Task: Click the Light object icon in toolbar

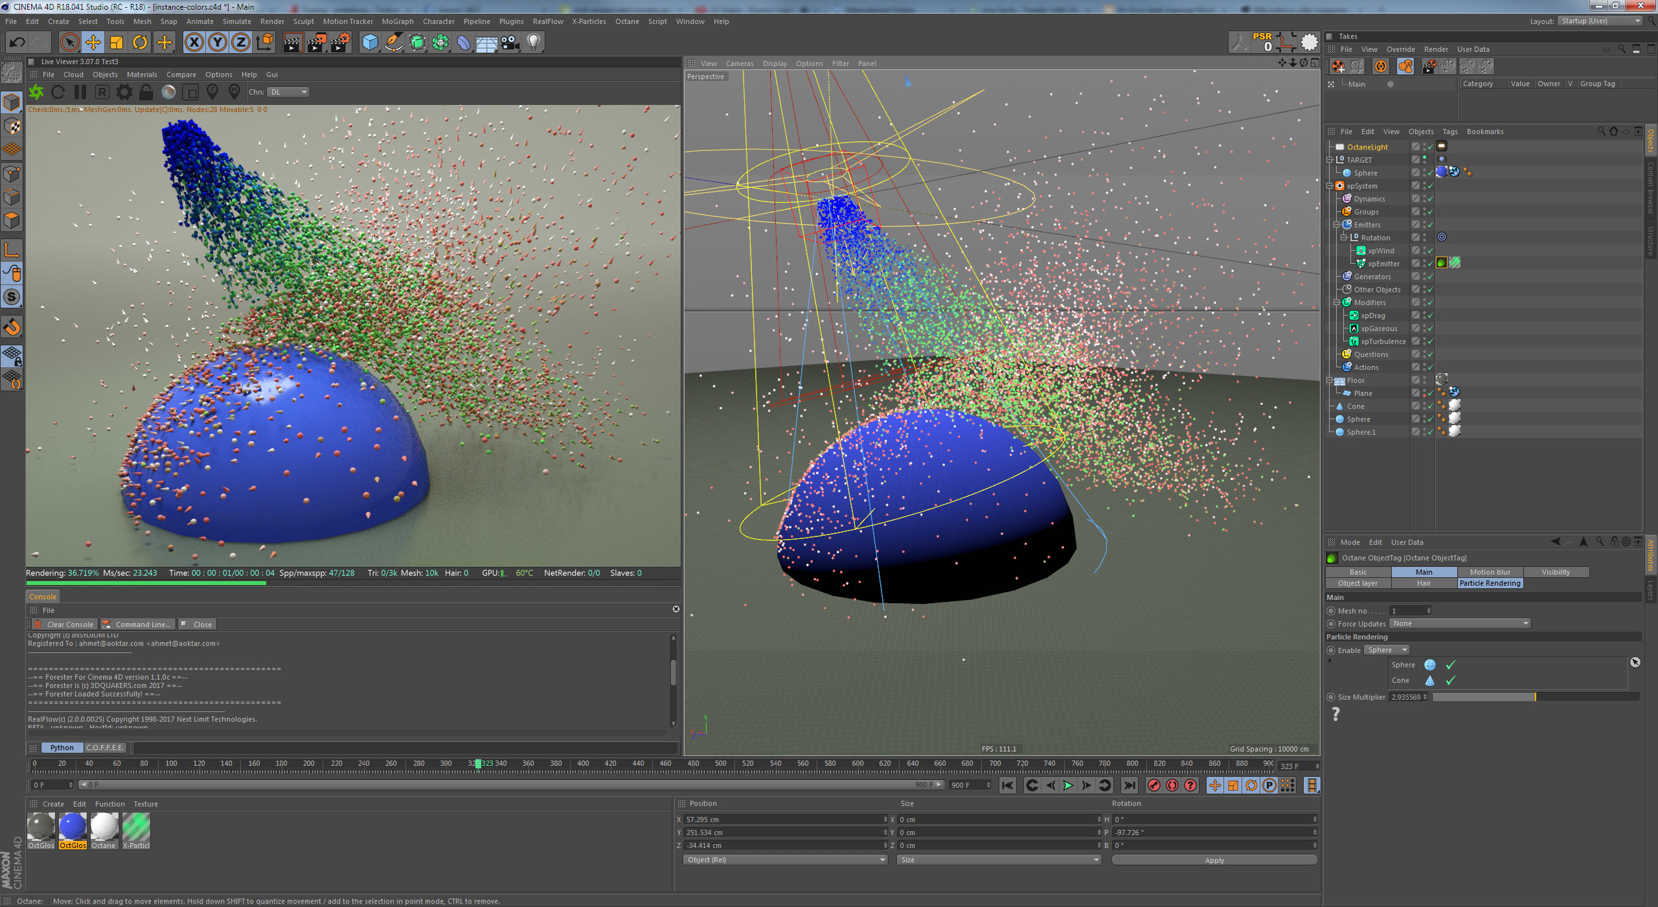Action: point(533,43)
